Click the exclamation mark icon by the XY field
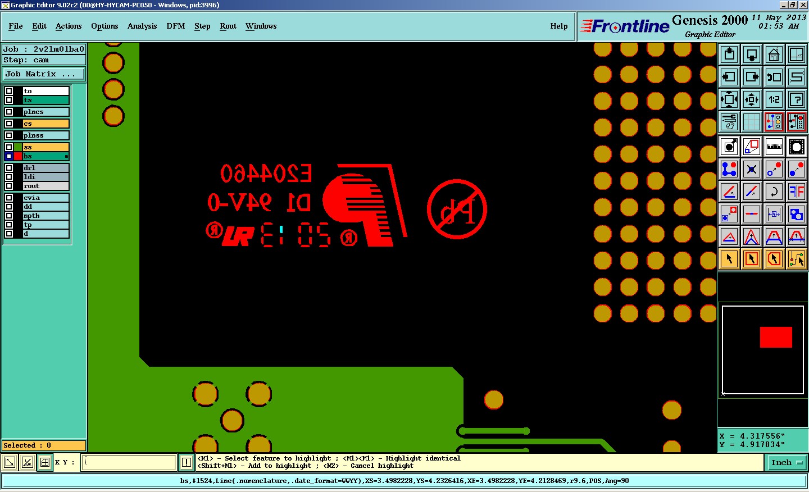Screen dimensions: 809x492 [187, 463]
